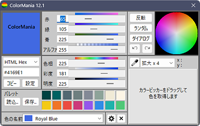Click the green (緑) slider track

tap(97, 29)
